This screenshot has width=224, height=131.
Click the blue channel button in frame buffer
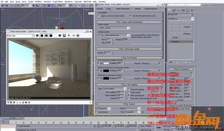pos(51,36)
